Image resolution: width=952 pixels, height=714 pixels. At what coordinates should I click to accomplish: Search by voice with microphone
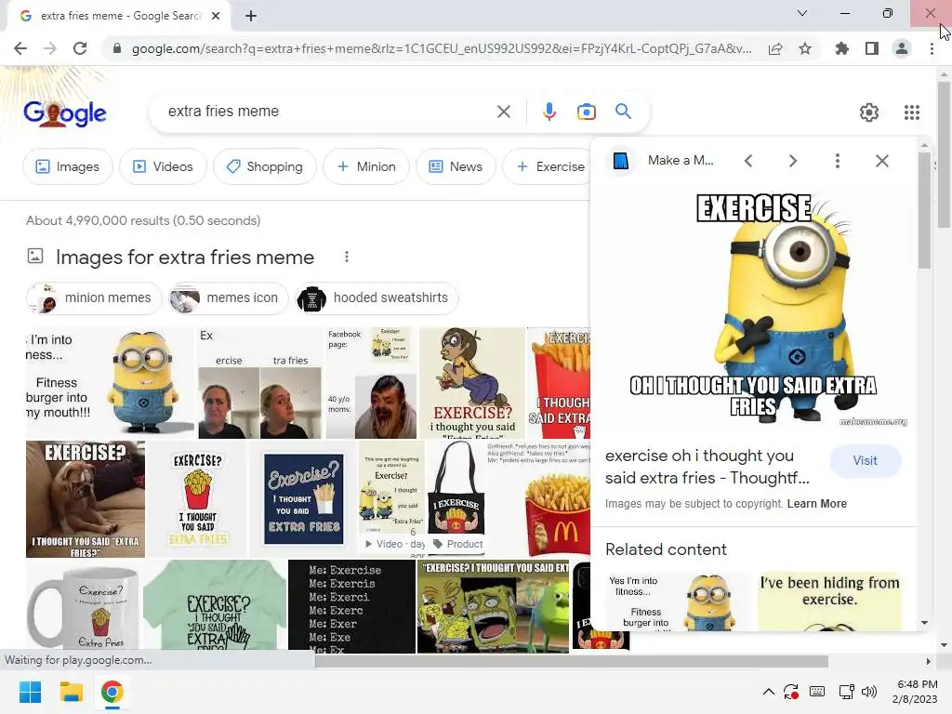click(549, 112)
